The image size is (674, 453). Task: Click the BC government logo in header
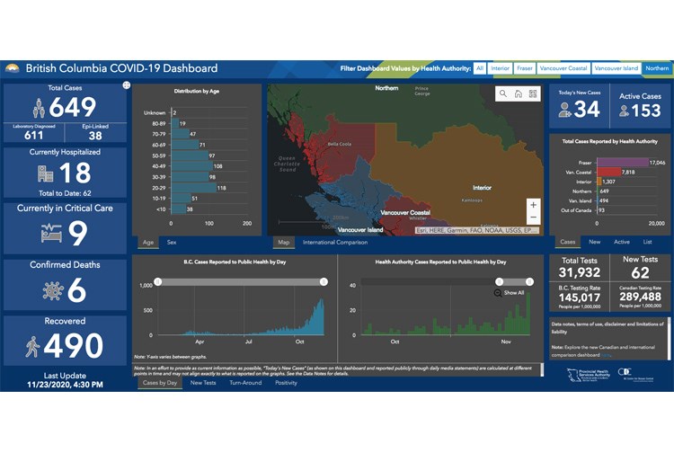13,68
